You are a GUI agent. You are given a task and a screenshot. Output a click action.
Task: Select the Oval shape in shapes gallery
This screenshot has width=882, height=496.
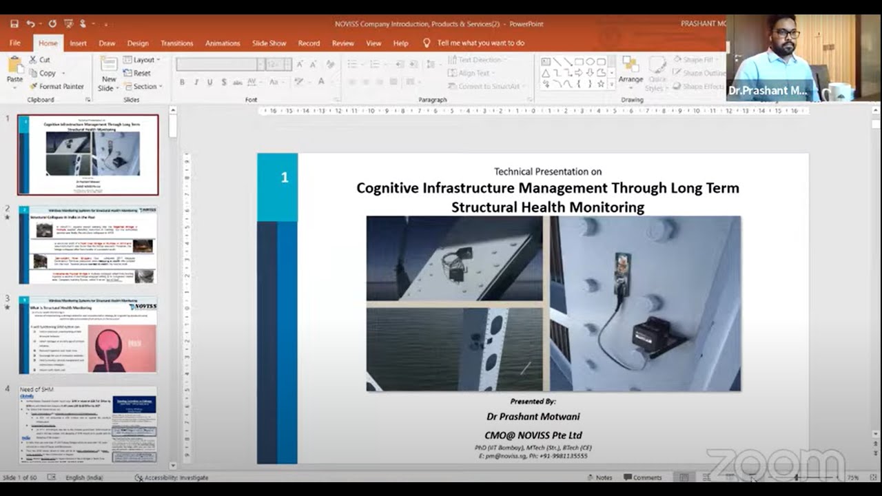tap(590, 62)
